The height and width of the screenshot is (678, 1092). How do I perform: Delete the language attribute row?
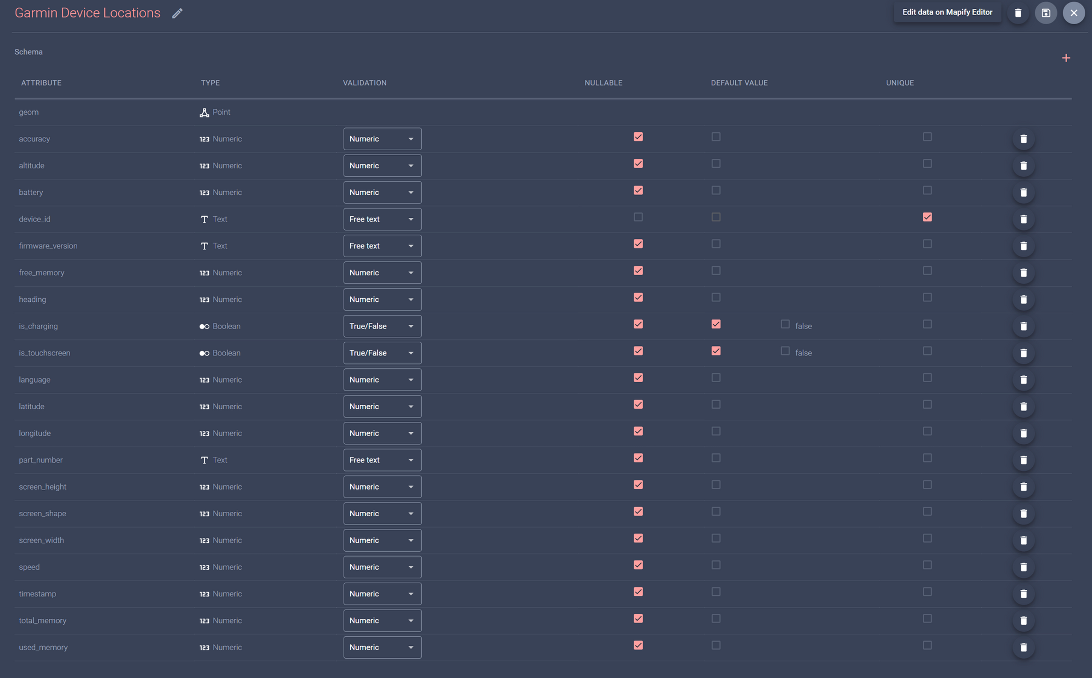click(1023, 379)
